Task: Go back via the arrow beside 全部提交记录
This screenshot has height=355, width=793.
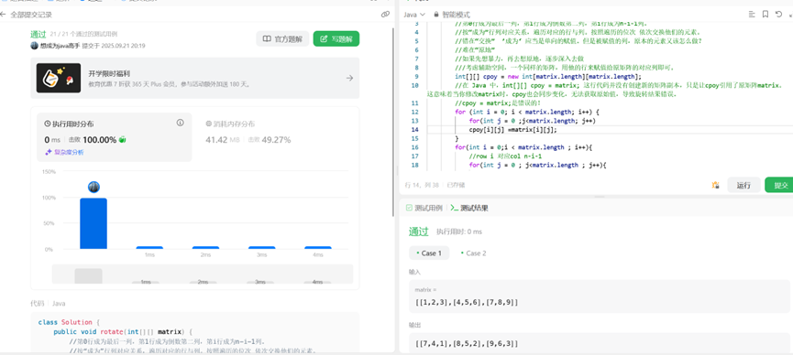Action: [x=3, y=15]
